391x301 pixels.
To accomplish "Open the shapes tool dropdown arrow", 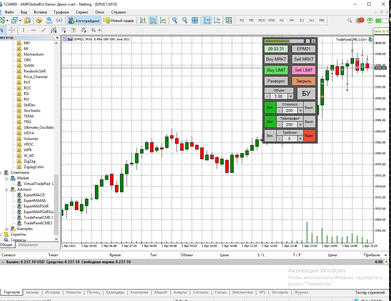I will 100,30.
